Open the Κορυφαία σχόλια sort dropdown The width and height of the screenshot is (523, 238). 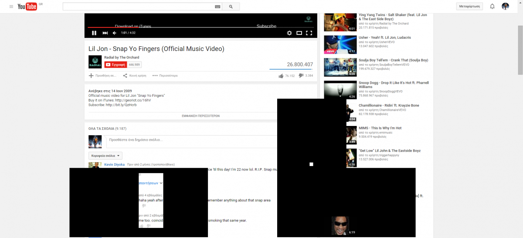click(x=105, y=156)
